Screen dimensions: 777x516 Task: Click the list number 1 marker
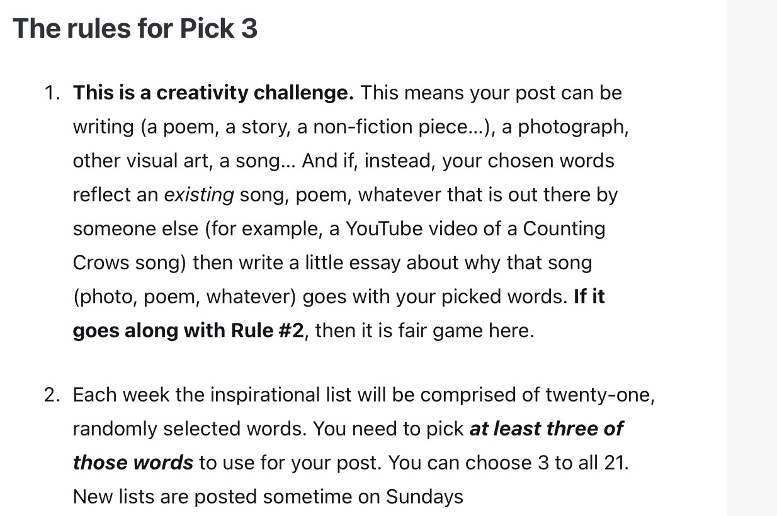tap(52, 93)
